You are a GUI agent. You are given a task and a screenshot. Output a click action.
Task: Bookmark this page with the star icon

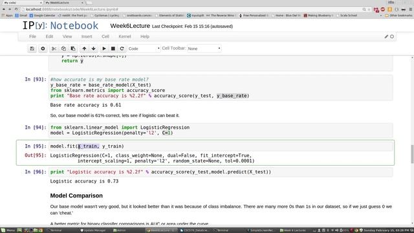[369, 10]
